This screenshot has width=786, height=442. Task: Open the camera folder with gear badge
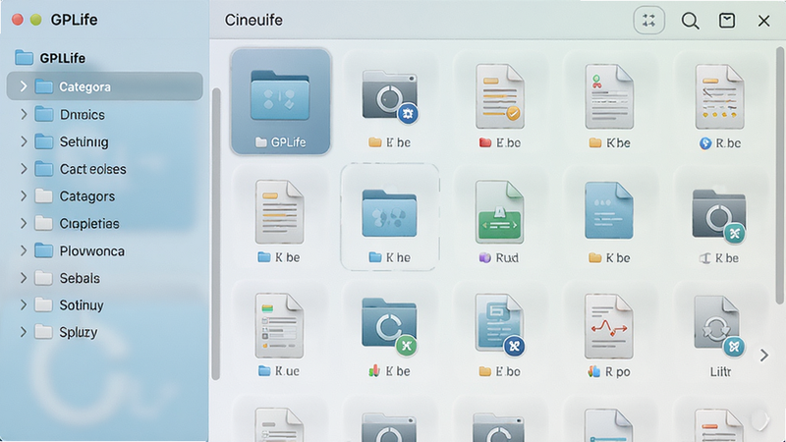point(390,96)
